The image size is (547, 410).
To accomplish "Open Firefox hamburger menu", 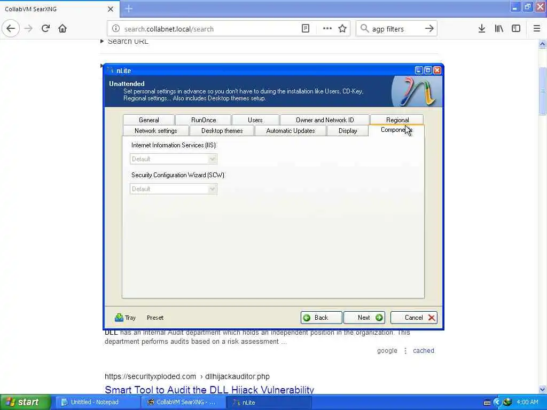I will tap(537, 29).
